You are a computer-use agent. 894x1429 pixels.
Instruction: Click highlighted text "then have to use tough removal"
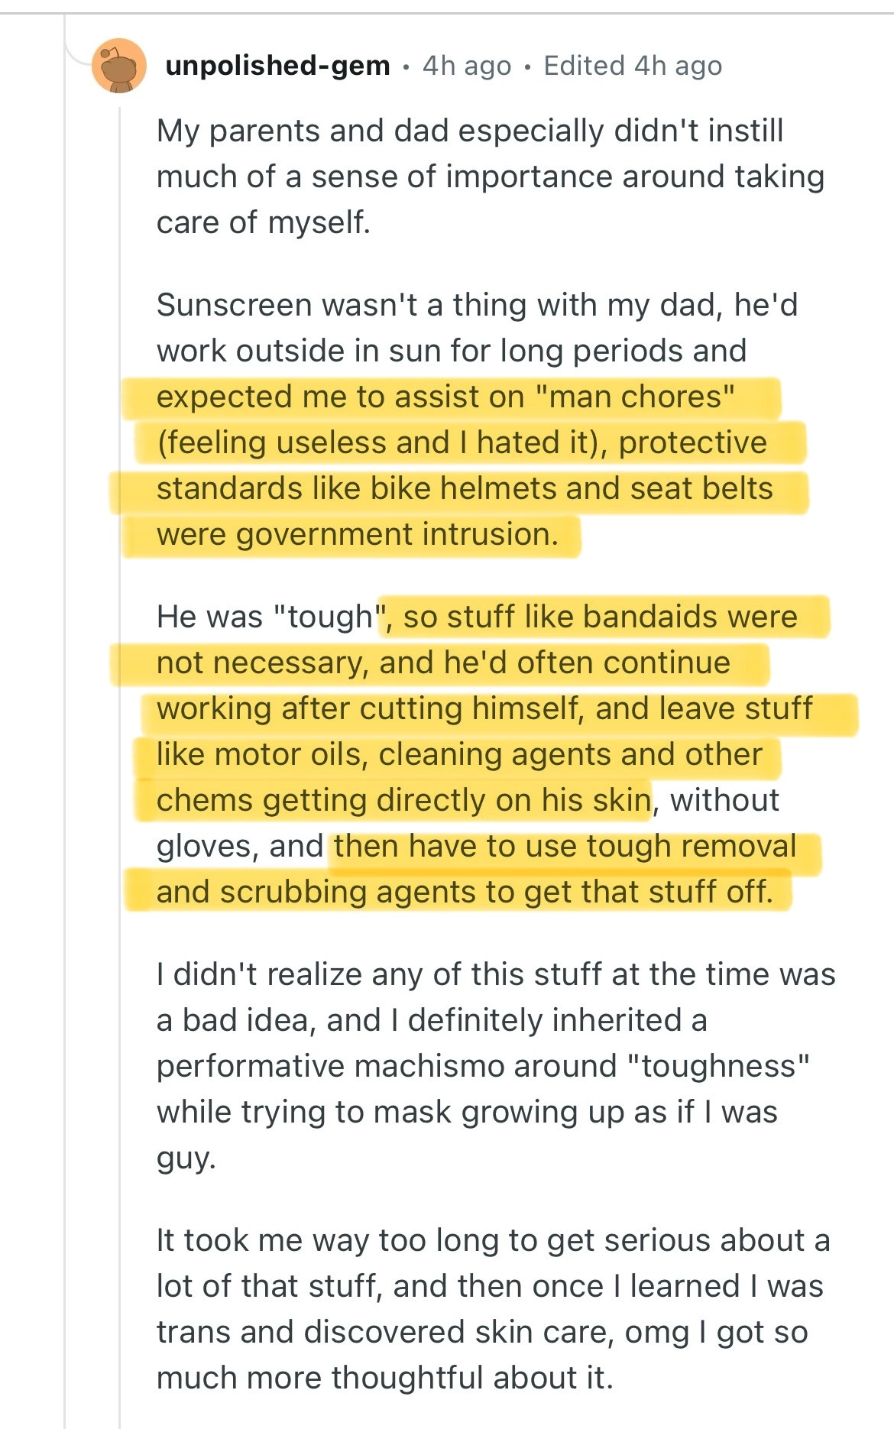565,846
